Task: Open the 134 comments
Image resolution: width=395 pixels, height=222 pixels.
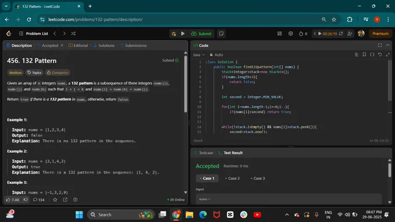Action: (x=39, y=199)
